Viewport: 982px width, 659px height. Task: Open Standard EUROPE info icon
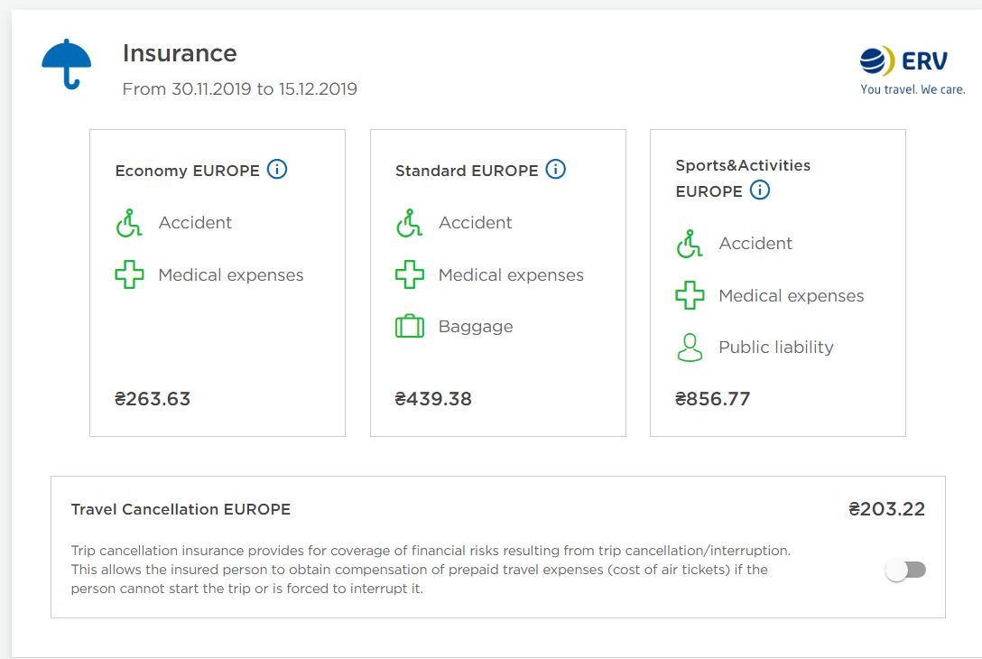coord(556,170)
